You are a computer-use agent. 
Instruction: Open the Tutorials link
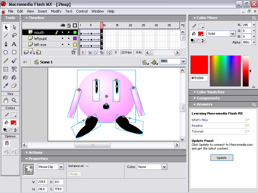pos(198,132)
